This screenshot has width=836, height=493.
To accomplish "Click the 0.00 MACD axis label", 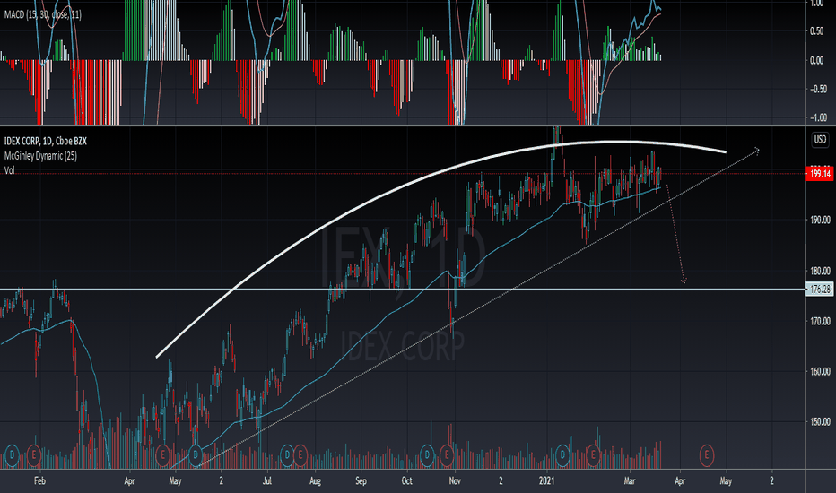I will (x=817, y=60).
